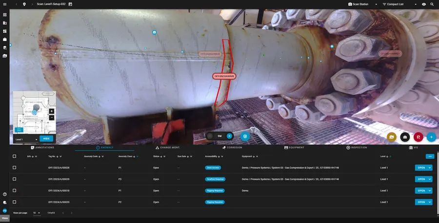This screenshot has width=439, height=223.
Task: Expand OPEN dropdown arrow for OFF/2024/A/00018
Action: [x=430, y=190]
